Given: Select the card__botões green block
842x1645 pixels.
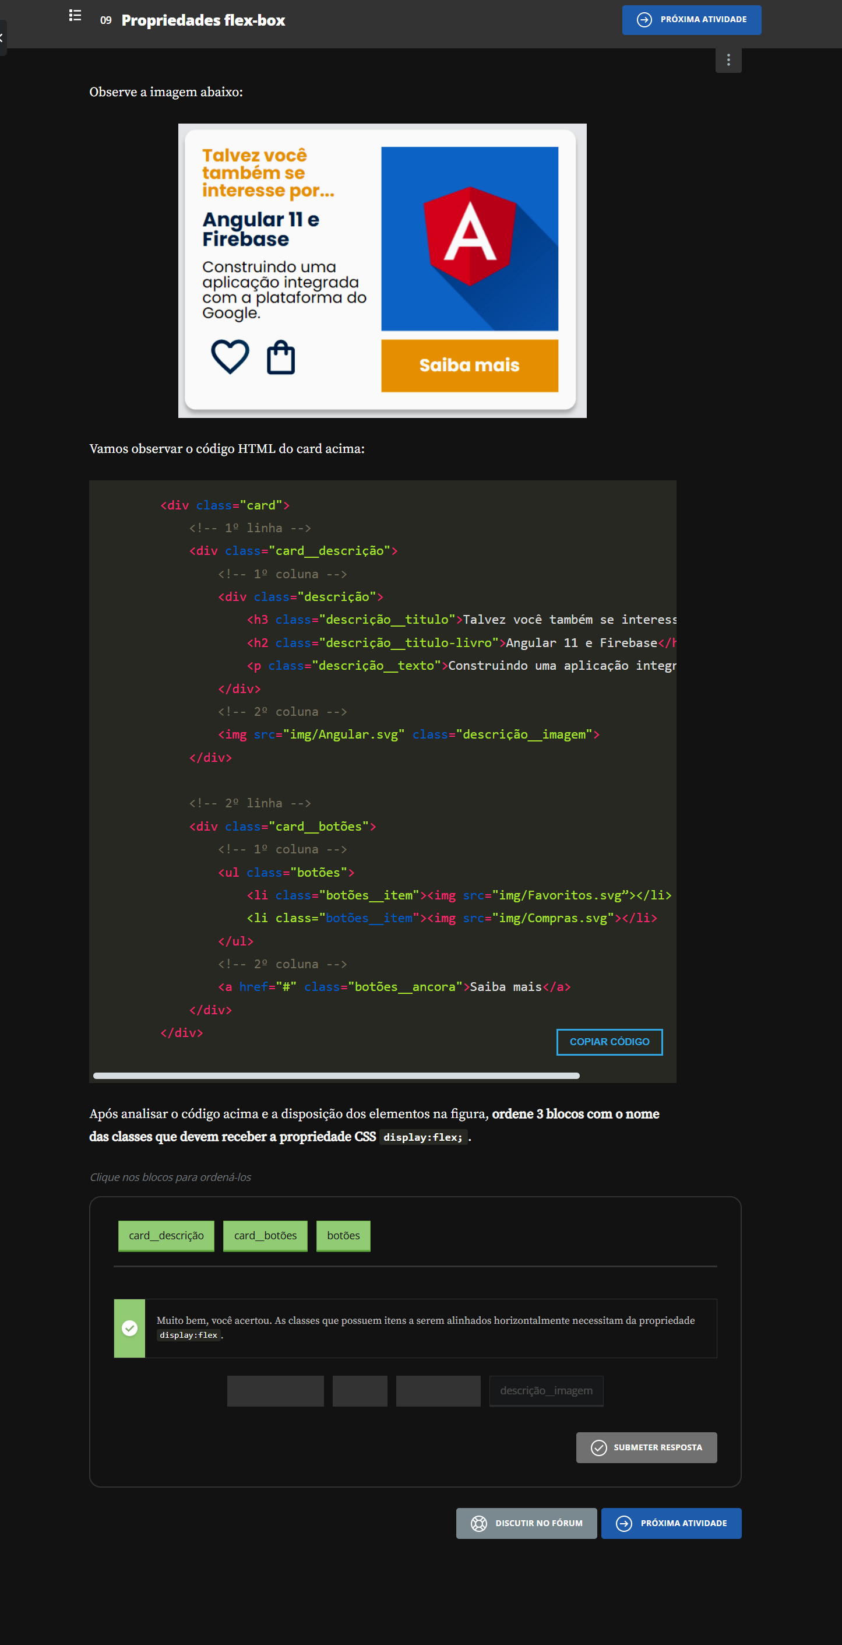Looking at the screenshot, I should click(265, 1236).
